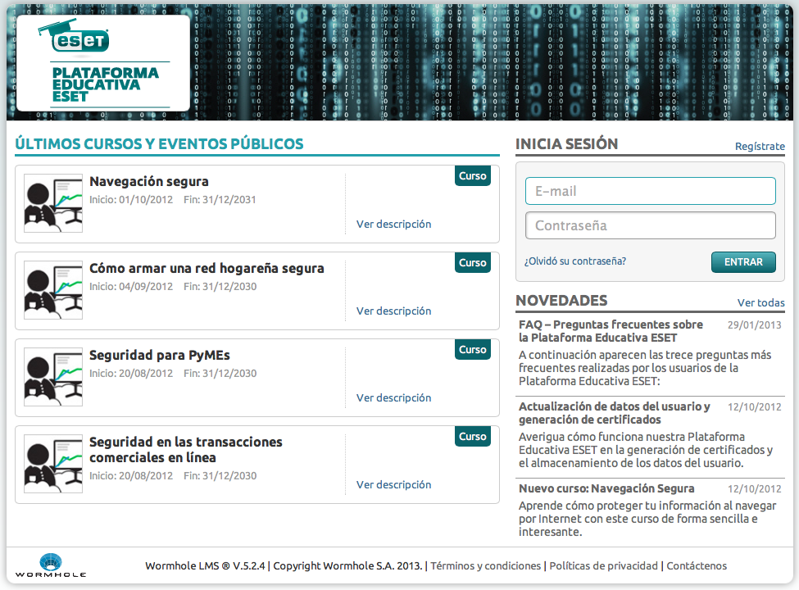This screenshot has height=590, width=799.
Task: Open Actualización de datos del usuario news item
Action: click(614, 413)
